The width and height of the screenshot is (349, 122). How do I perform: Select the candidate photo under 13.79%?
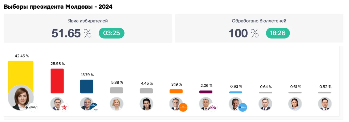[87, 104]
